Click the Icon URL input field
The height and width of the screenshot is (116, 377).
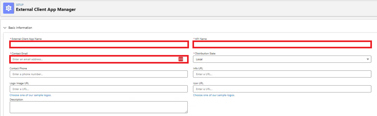click(x=282, y=89)
